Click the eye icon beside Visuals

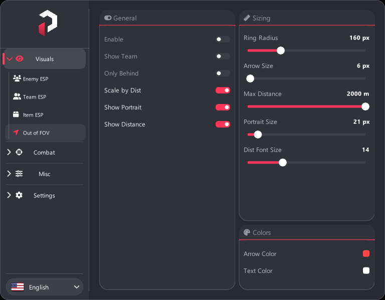click(x=20, y=59)
